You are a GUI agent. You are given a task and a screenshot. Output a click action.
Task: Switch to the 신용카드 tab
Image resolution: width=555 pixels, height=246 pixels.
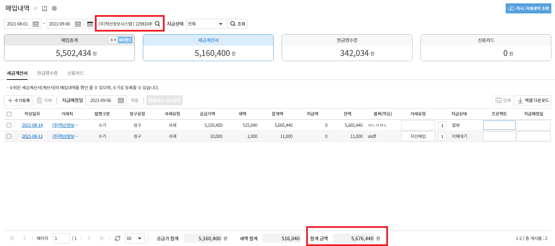coord(75,73)
